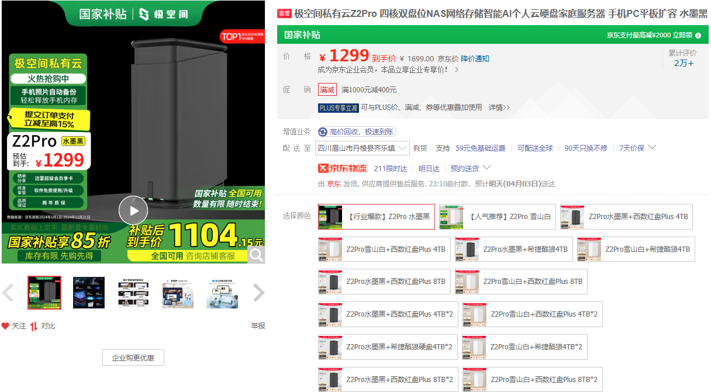The image size is (711, 392).
Task: Click the 京东价 label
Action: point(448,58)
